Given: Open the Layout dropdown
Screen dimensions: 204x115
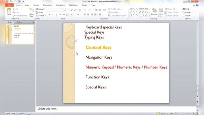Looking at the screenshot, I should coord(40,9).
